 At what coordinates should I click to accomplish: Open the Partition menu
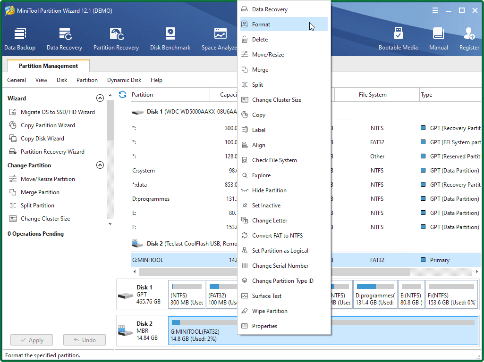click(x=87, y=80)
